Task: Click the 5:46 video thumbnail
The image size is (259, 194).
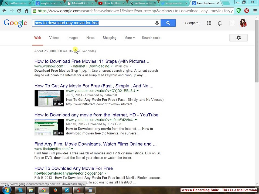Action: [x=49, y=127]
